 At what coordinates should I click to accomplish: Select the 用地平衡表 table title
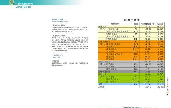(132, 20)
